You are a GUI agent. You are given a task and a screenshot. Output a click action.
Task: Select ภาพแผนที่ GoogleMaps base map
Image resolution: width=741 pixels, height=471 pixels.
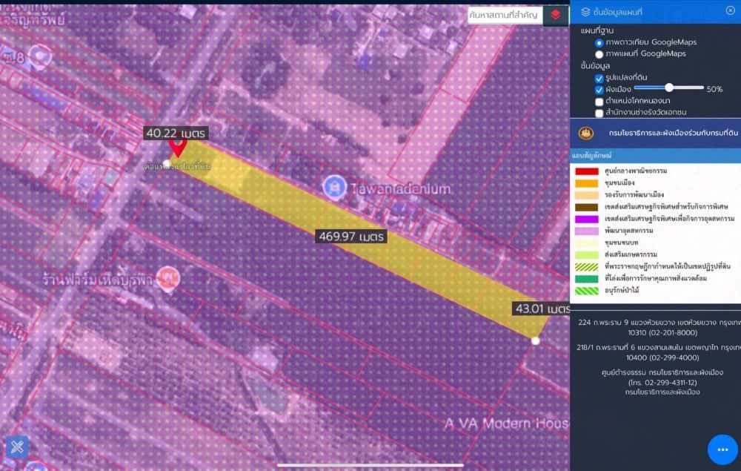[x=599, y=54]
